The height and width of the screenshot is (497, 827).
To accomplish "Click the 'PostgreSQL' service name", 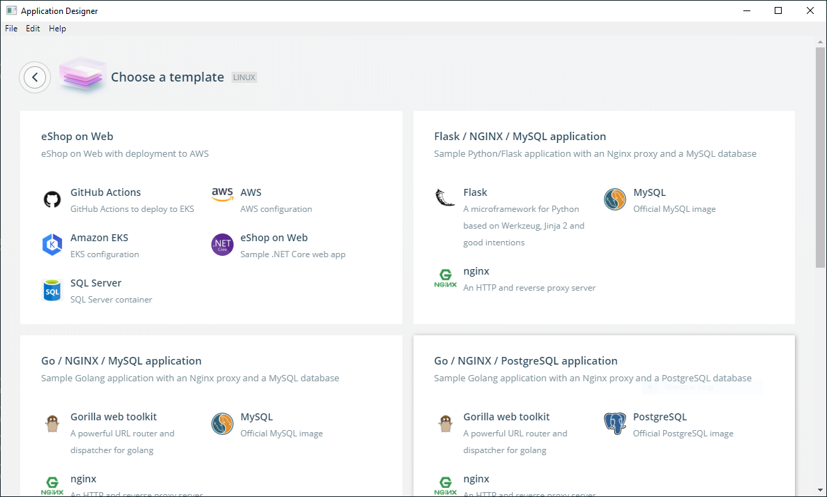I will (660, 417).
